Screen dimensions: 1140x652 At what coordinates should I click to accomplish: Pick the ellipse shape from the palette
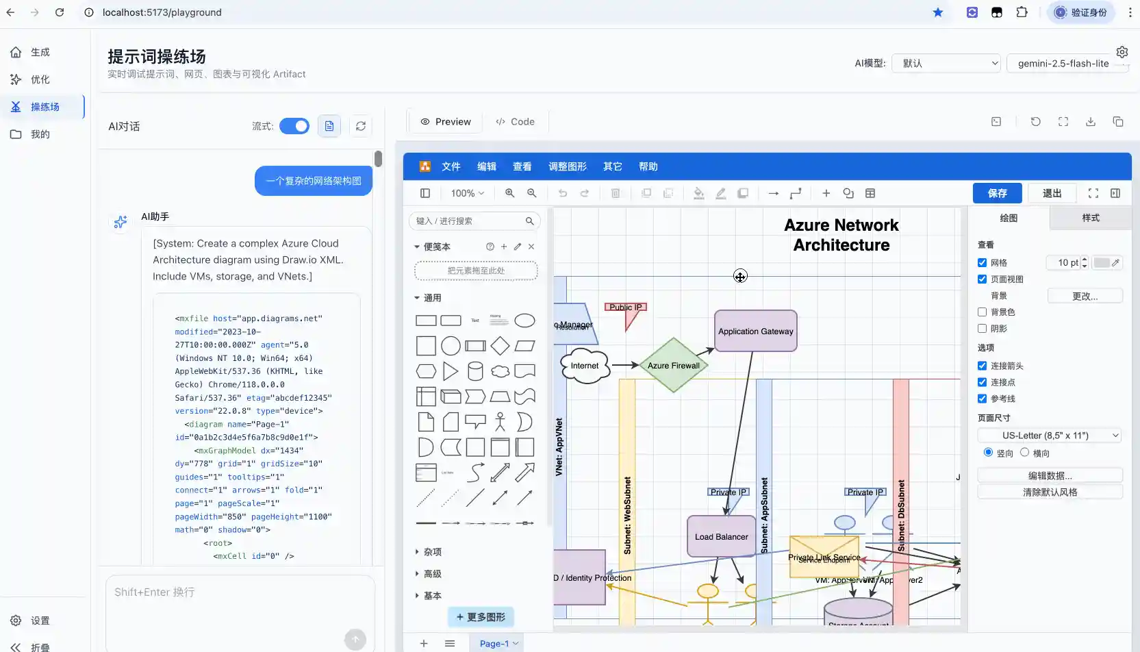[524, 321]
